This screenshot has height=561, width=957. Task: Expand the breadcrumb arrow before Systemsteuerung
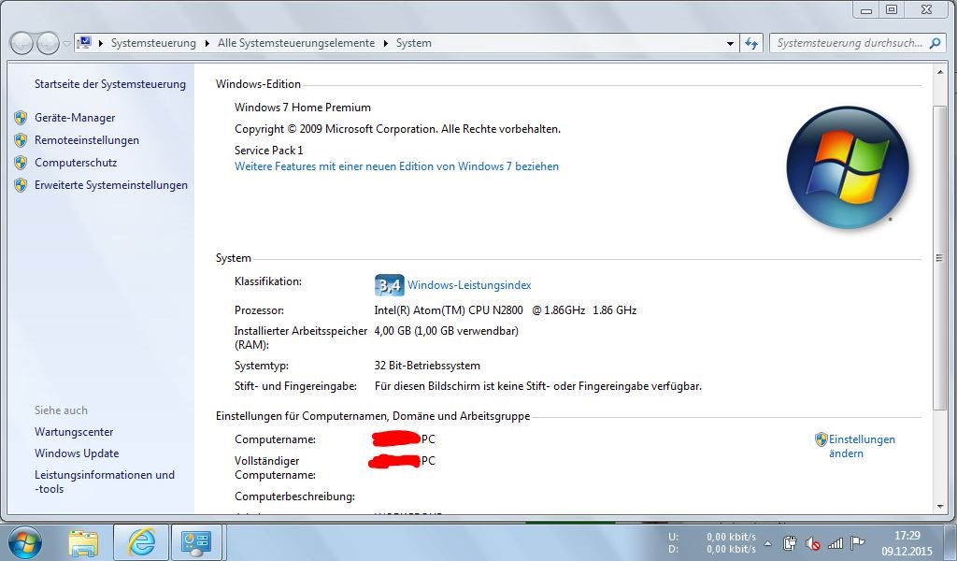100,43
